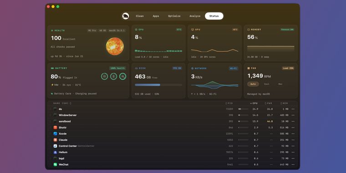The image size is (346, 173).
Task: Click the Xcode app icon in the process list
Action: [x=55, y=134]
